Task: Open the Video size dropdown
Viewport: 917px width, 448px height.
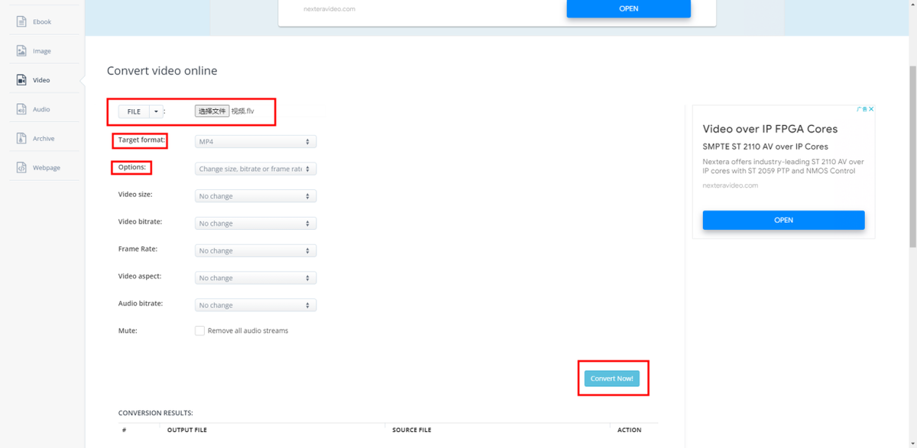Action: point(255,196)
